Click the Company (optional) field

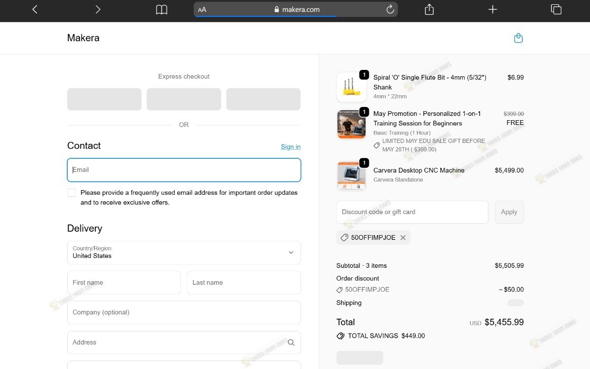tap(184, 312)
